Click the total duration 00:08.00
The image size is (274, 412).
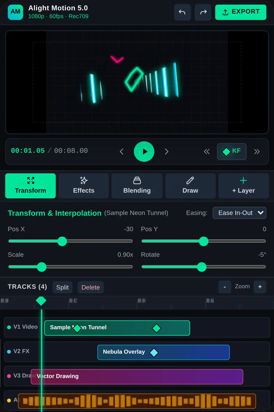tap(71, 151)
